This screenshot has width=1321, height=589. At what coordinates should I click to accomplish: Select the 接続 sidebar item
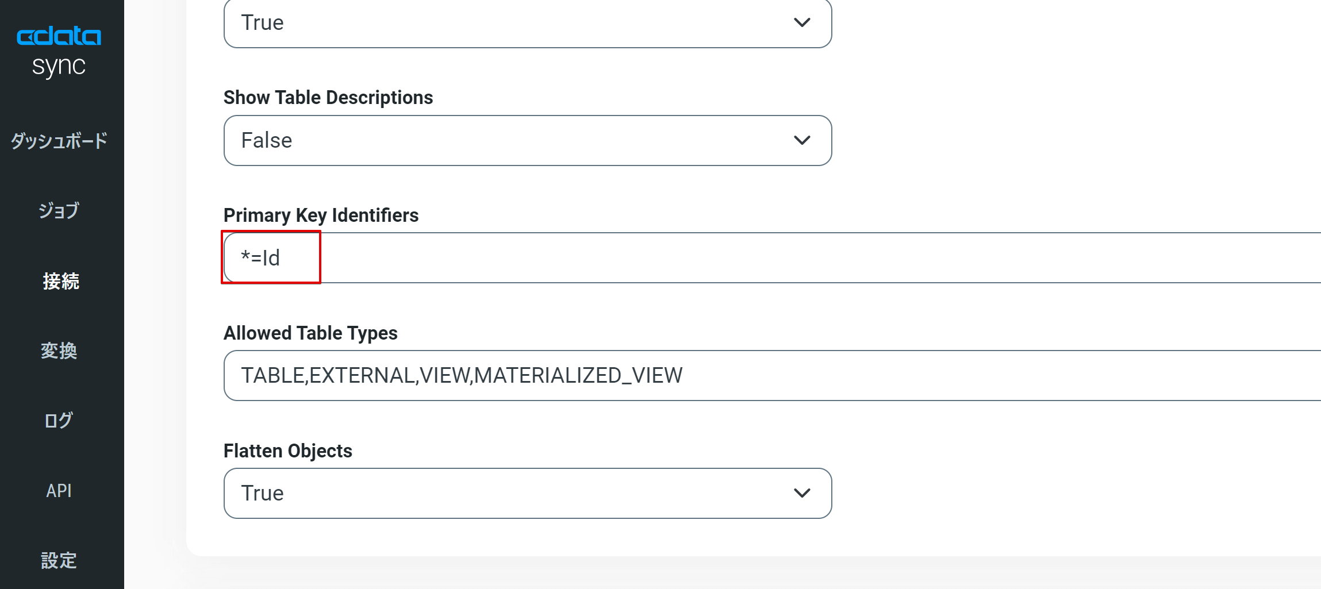tap(60, 281)
